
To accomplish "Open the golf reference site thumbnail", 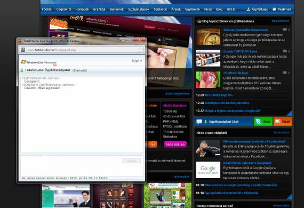I will [x=167, y=195].
